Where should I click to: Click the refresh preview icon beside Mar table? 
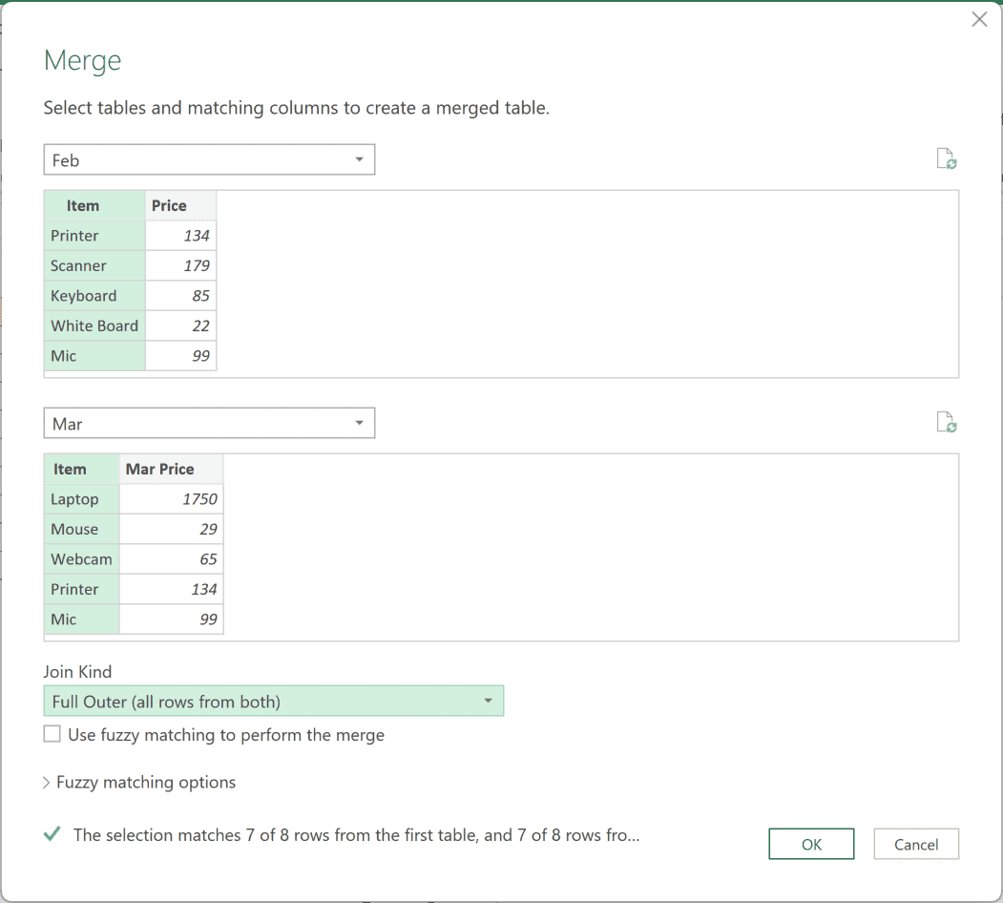point(946,422)
